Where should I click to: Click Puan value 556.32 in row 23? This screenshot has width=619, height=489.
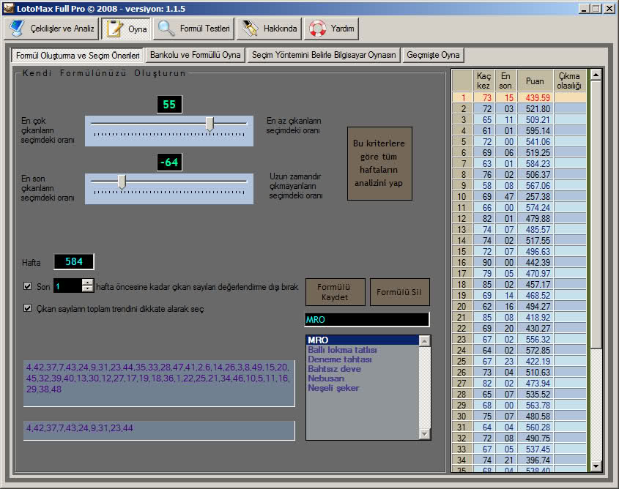(535, 339)
